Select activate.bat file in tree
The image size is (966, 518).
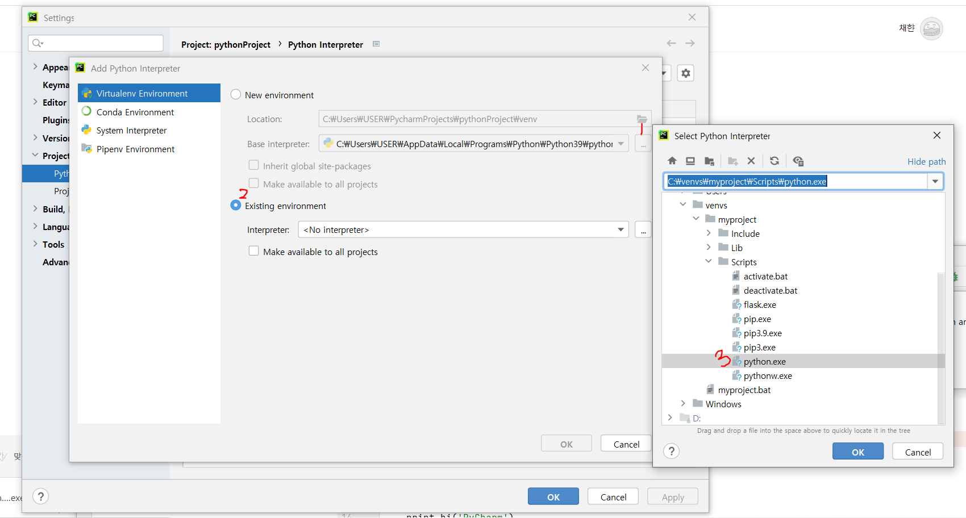(765, 276)
